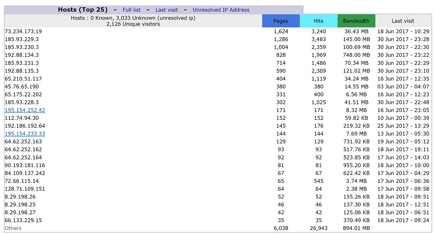Viewport: 435px width, 234px height.
Task: Click the 100.69 MB bandwidth value
Action: pyautogui.click(x=356, y=47)
